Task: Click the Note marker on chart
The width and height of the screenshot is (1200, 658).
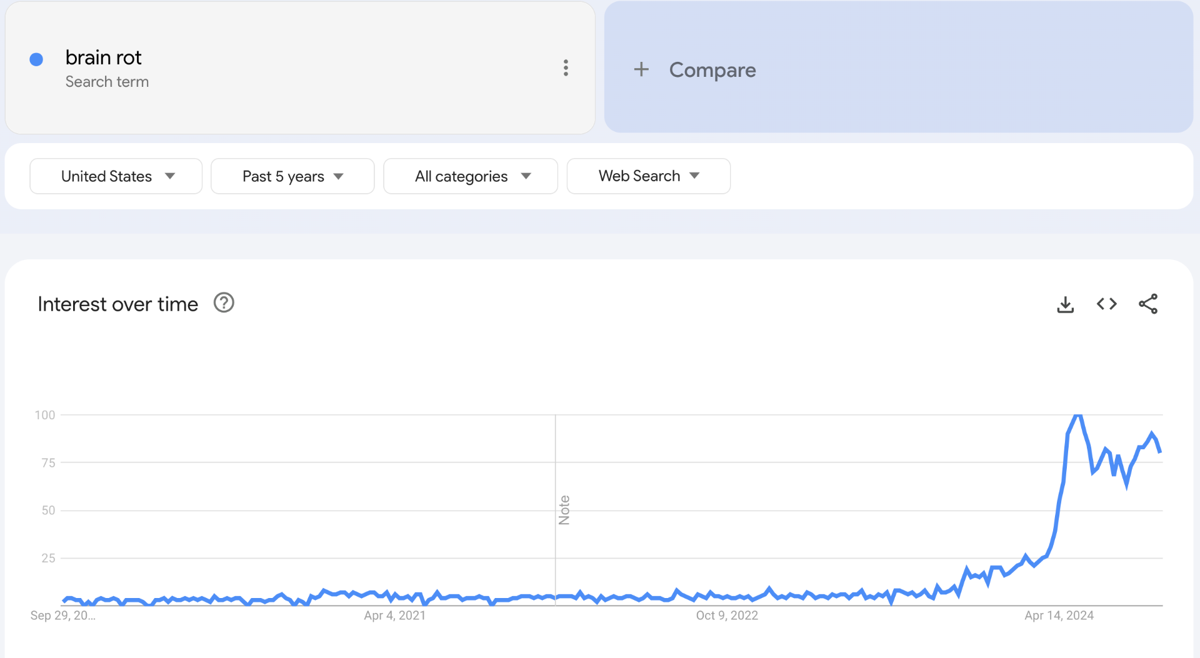Action: pyautogui.click(x=564, y=510)
